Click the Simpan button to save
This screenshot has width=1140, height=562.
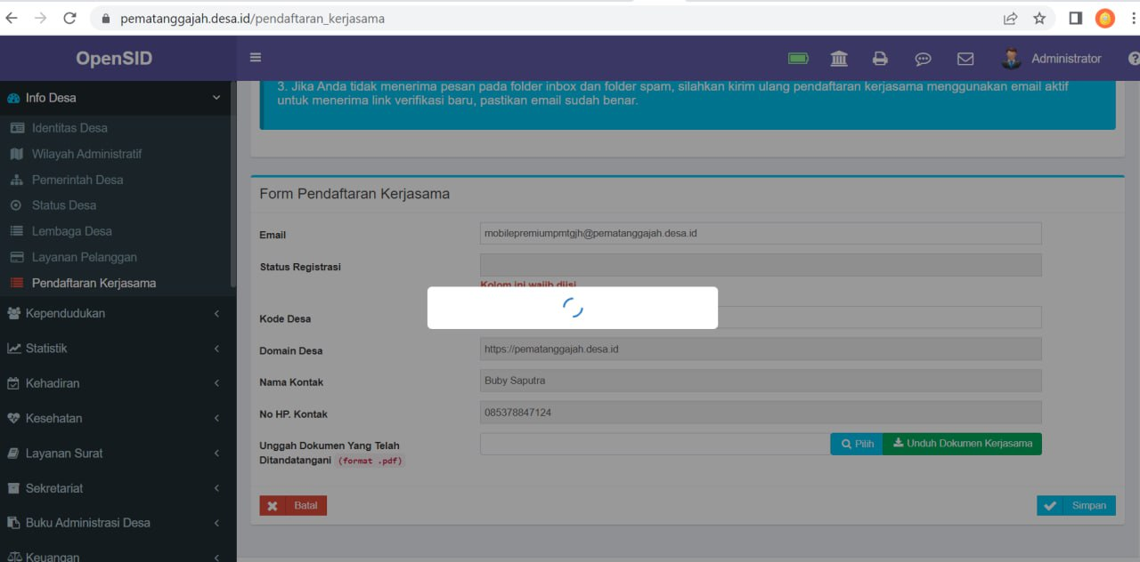pos(1076,505)
